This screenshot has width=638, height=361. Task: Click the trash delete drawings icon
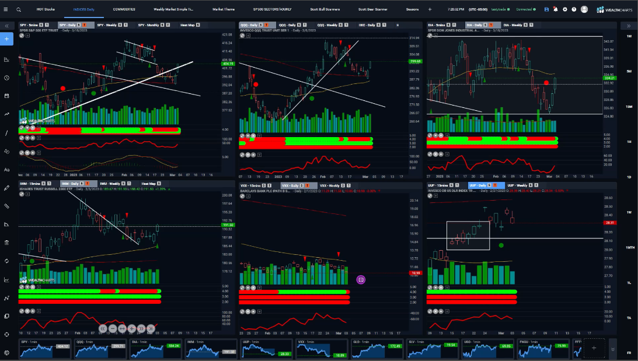coord(6,243)
